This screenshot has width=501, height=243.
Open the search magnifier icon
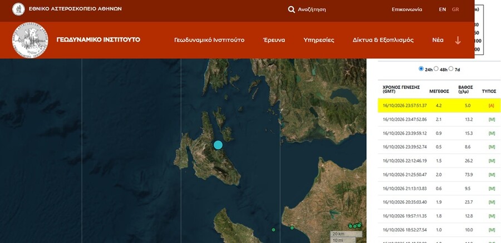(291, 9)
